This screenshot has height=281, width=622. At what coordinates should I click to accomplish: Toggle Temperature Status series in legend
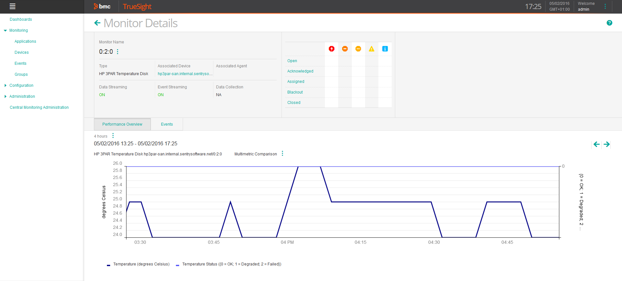[228, 264]
